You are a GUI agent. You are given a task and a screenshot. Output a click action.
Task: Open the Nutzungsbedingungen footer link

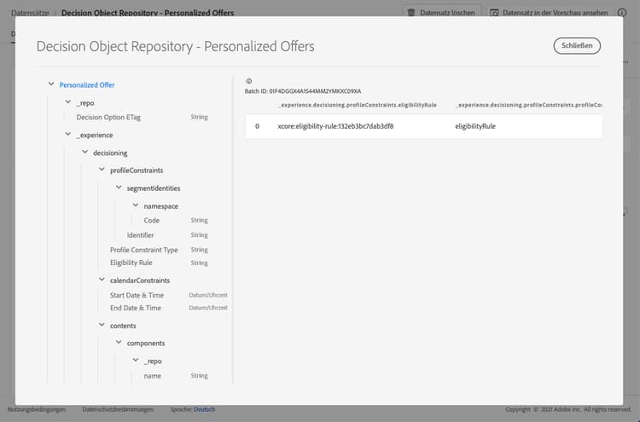(37, 409)
